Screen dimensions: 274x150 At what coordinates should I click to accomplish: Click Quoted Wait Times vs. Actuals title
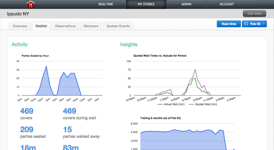click(160, 56)
